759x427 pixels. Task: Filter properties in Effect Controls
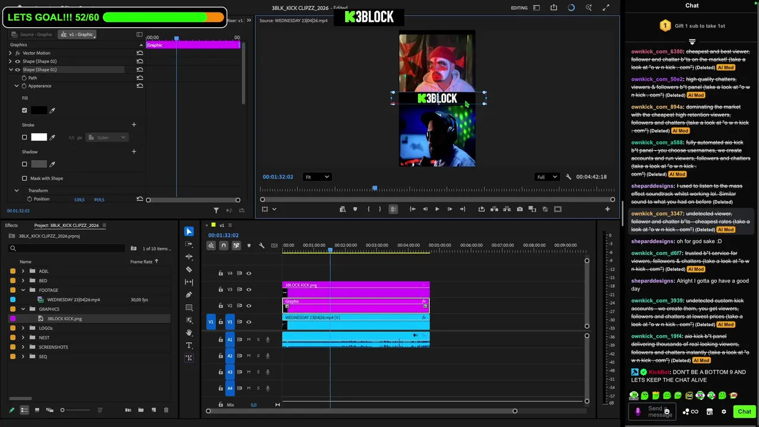pyautogui.click(x=216, y=210)
